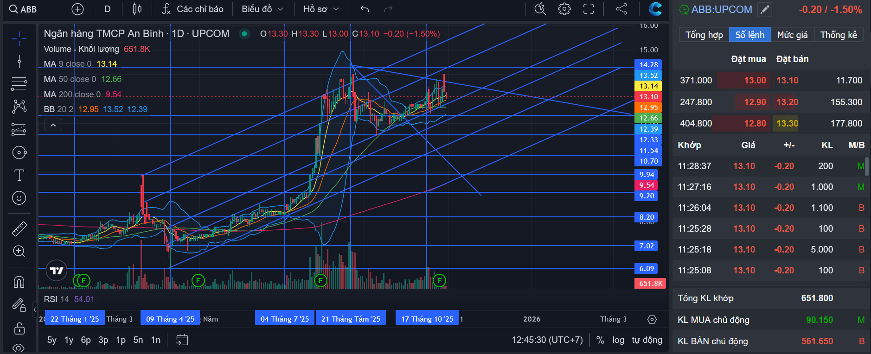Click the 13.30 ask price in order book
871x354 pixels.
tap(788, 123)
